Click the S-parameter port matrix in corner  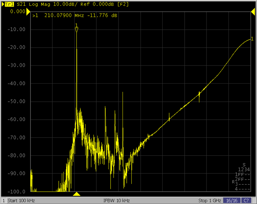[x=242, y=177]
